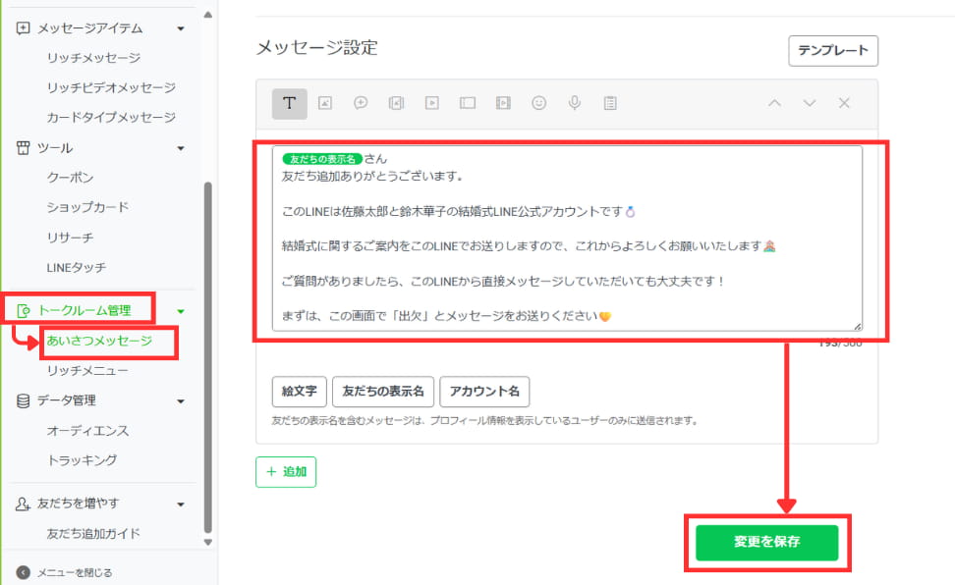Click the データ管理 database icon

(24, 400)
